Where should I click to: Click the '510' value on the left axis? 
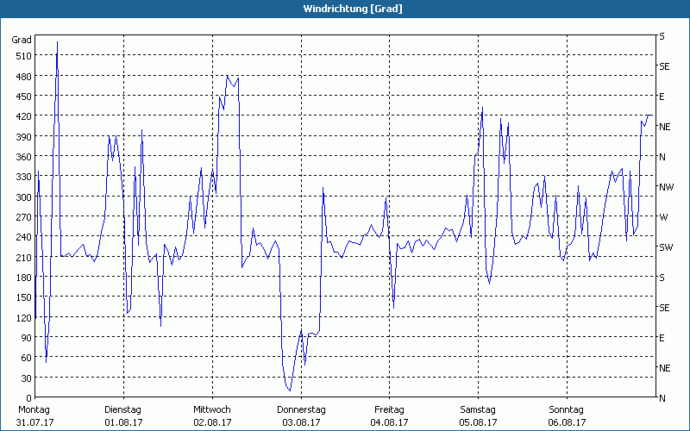coord(24,56)
